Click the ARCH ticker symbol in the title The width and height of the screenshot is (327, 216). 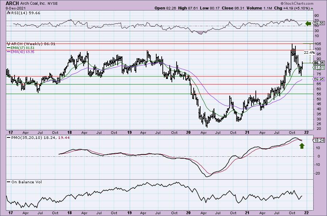tap(12, 3)
